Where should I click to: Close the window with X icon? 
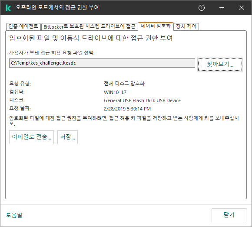click(242, 8)
